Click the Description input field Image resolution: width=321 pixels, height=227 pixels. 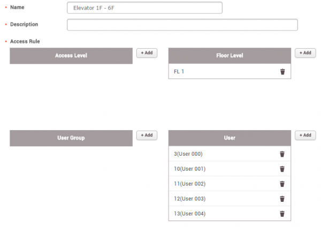tap(182, 25)
